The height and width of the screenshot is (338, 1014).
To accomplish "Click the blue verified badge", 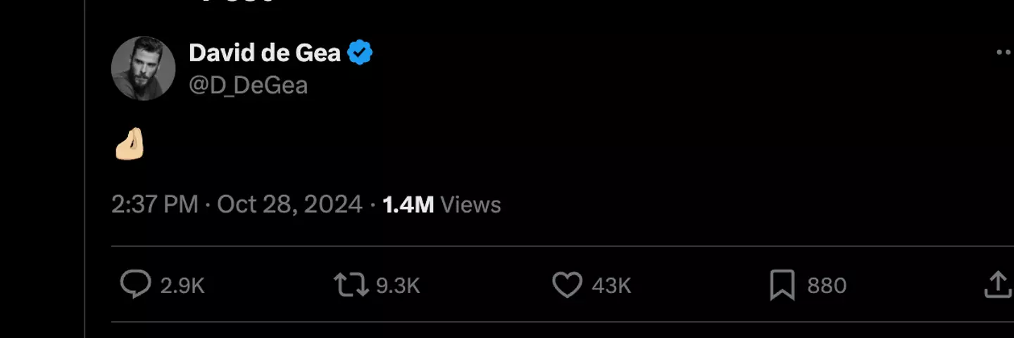I will (361, 53).
